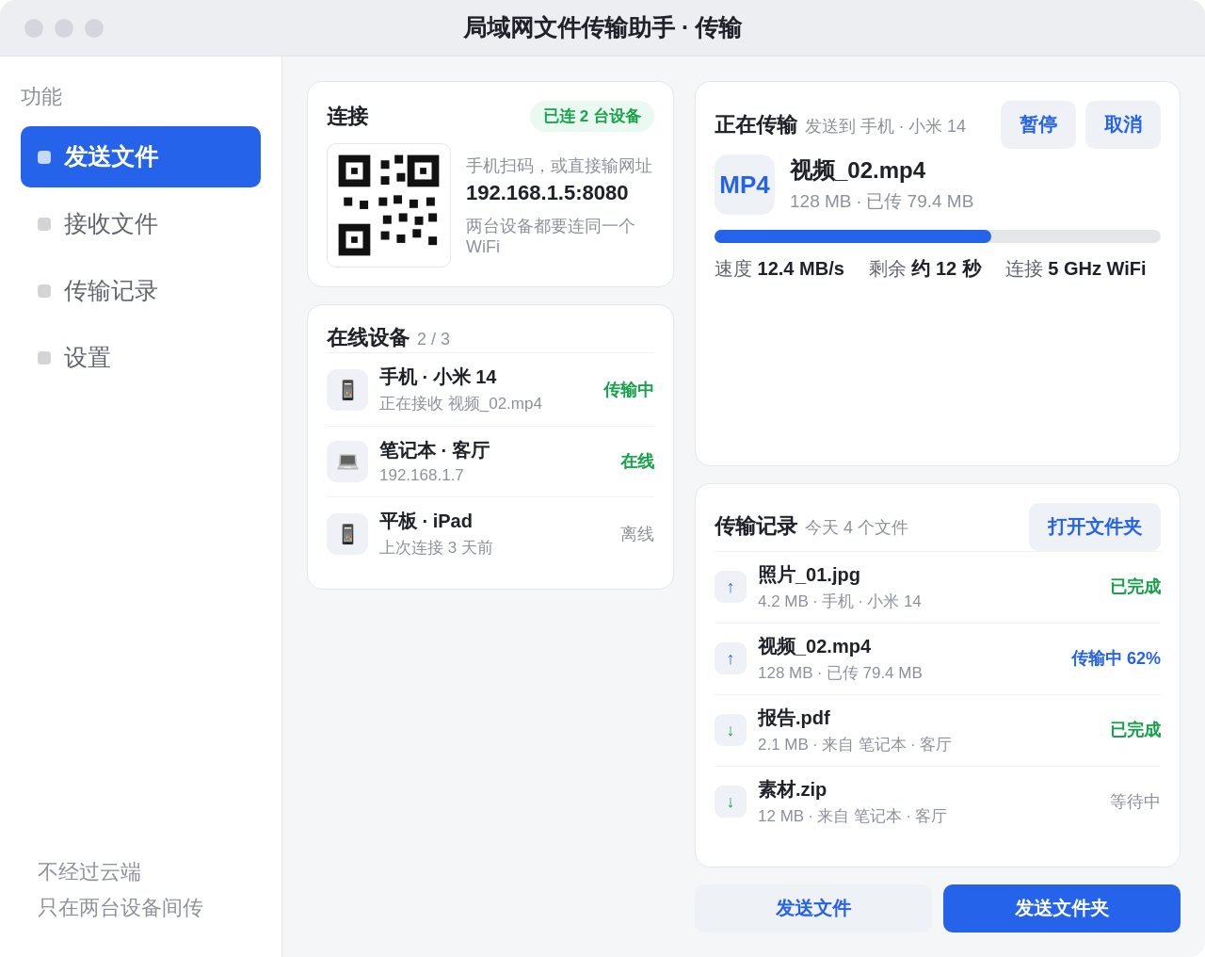Select device row 笔记本 · 客厅
This screenshot has height=957, width=1205.
tap(490, 462)
